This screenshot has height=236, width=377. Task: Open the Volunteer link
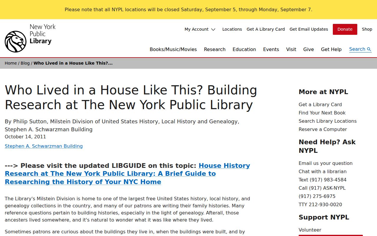pos(310,230)
